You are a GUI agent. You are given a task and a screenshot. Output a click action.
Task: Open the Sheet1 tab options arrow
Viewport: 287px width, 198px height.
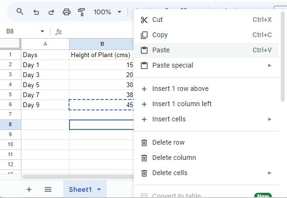point(99,189)
